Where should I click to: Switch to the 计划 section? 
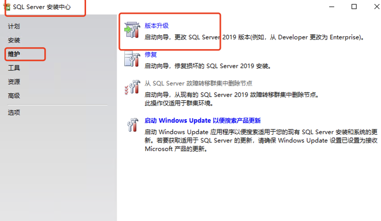tap(14, 26)
